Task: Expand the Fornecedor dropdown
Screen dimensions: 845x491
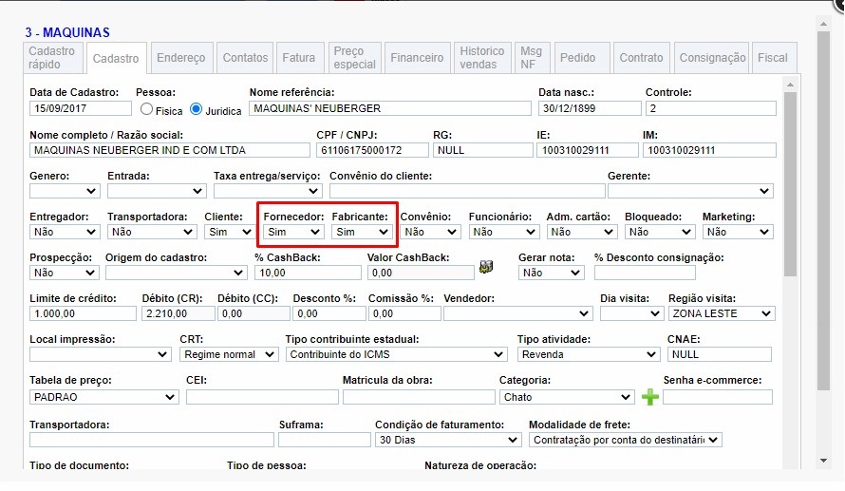Action: pyautogui.click(x=293, y=232)
